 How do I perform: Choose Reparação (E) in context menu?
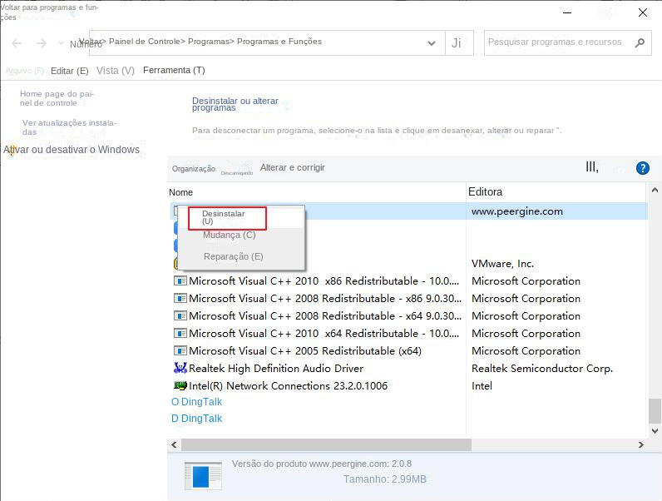click(x=234, y=256)
